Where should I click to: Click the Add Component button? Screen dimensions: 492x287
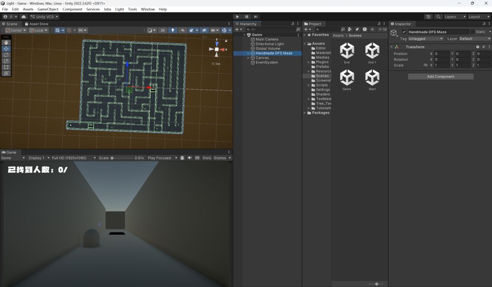pyautogui.click(x=441, y=77)
